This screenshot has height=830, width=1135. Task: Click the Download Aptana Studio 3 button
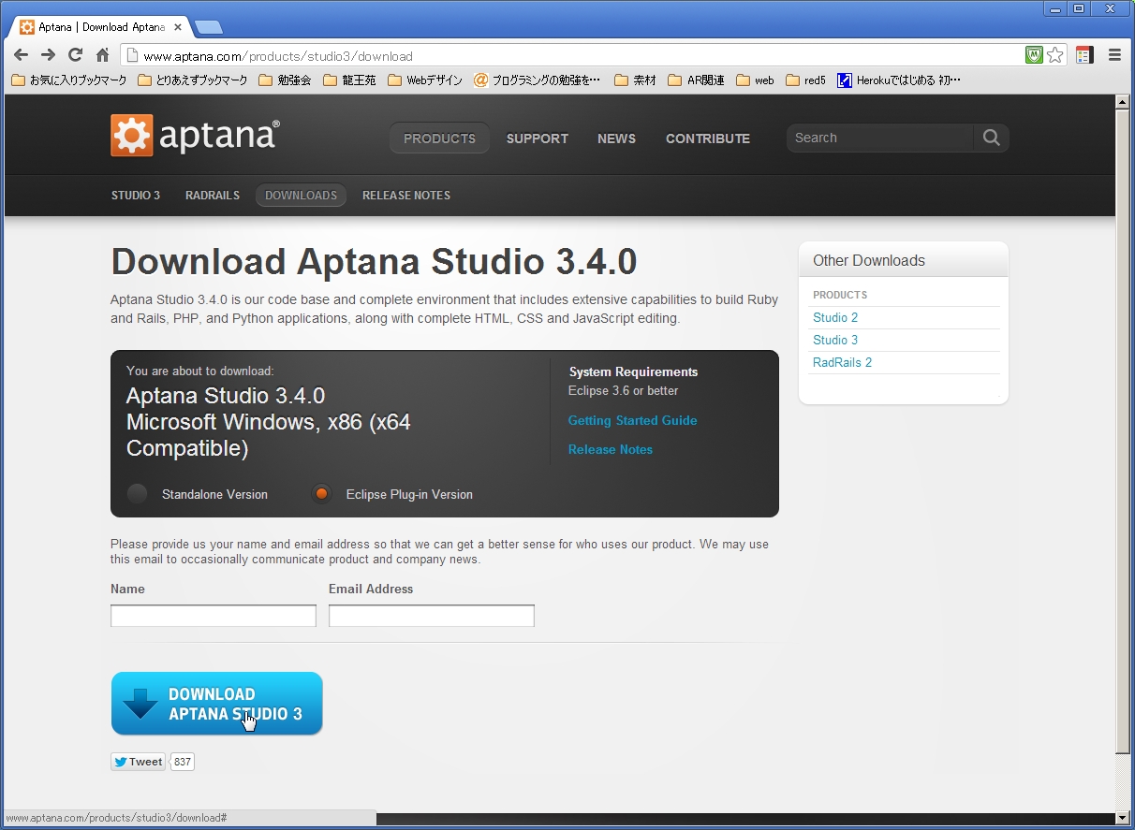point(217,704)
